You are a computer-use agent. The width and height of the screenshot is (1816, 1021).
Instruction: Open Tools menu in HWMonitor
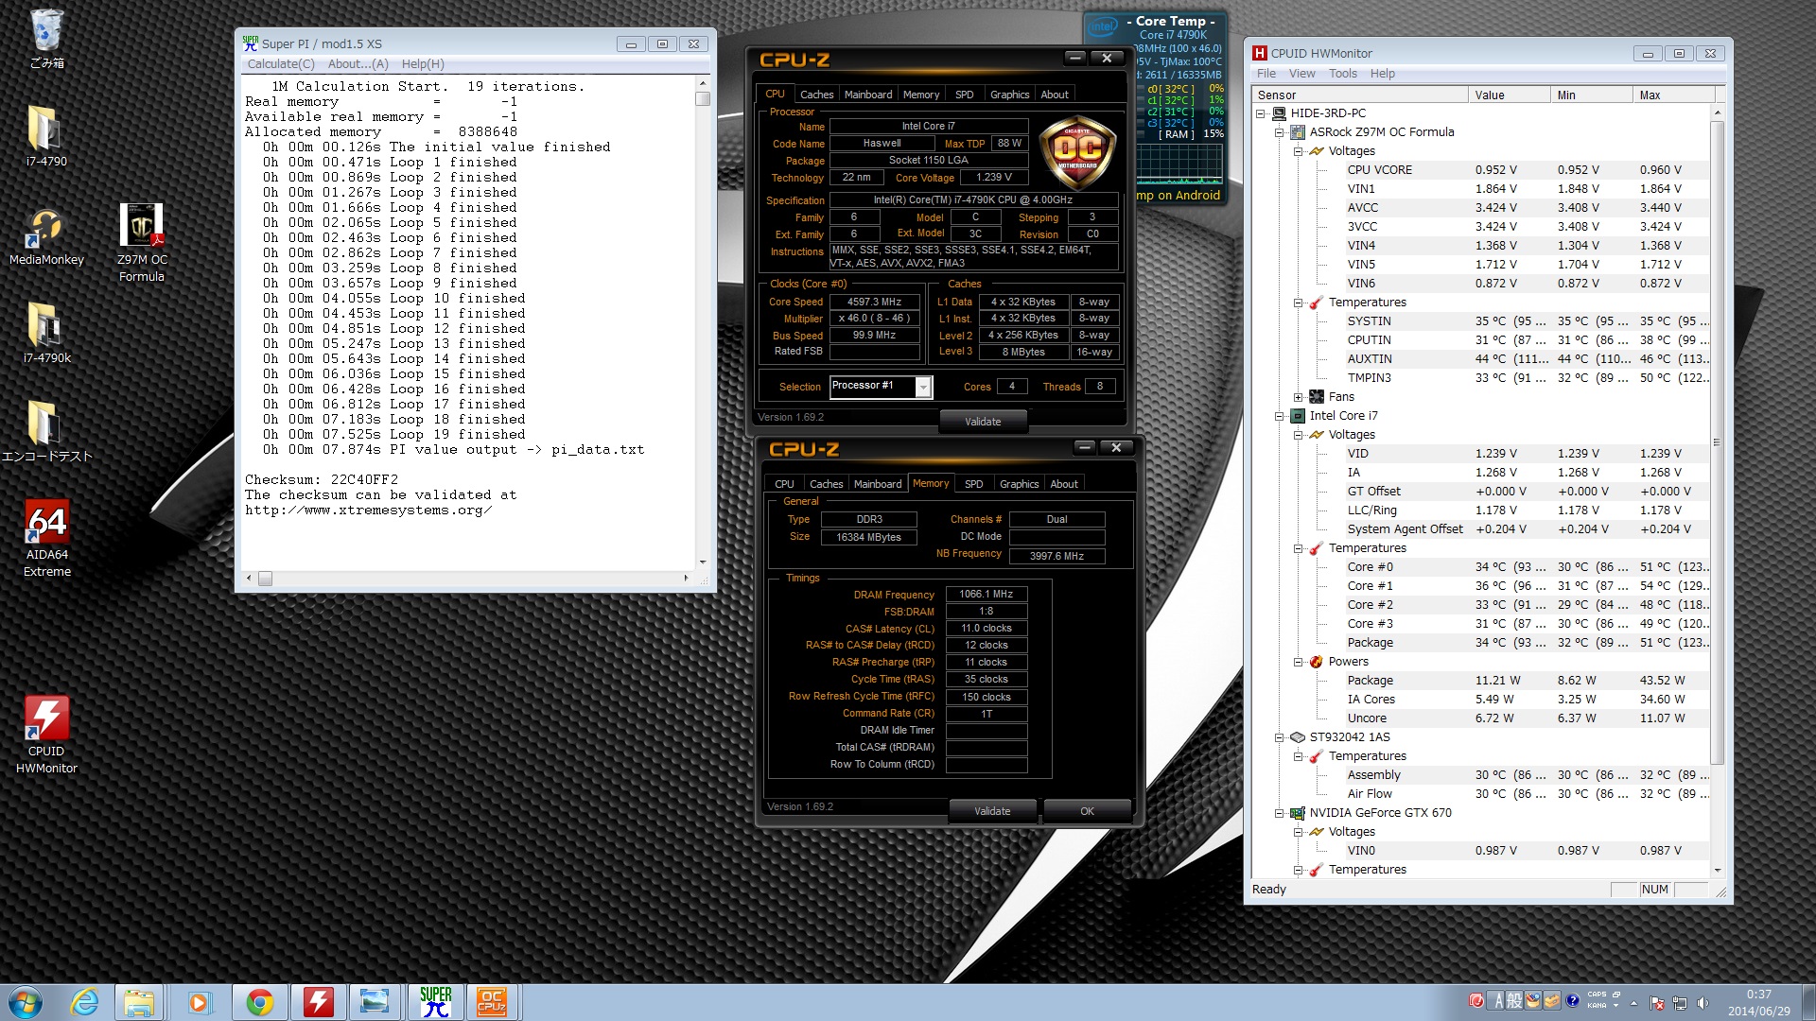click(x=1342, y=74)
